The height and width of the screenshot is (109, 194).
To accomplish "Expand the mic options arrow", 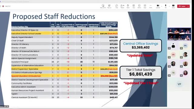I will 169,6.
